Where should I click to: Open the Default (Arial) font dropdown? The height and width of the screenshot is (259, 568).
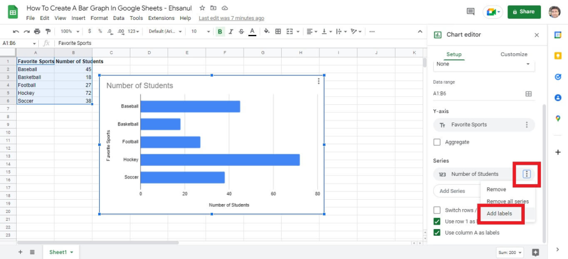coord(165,32)
